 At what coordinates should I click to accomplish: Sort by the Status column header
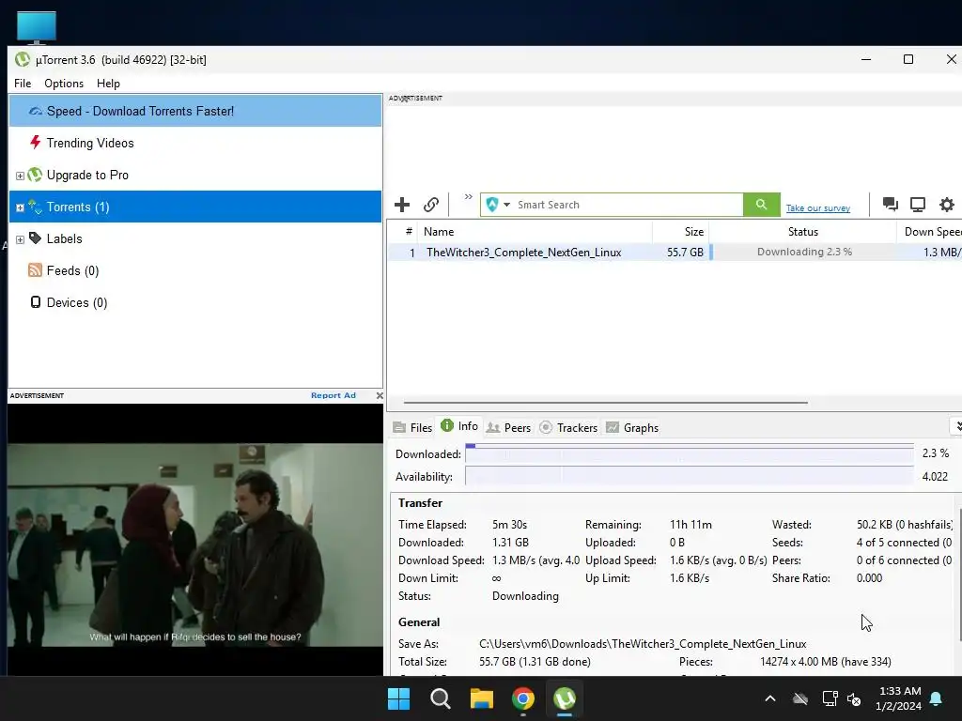point(803,232)
